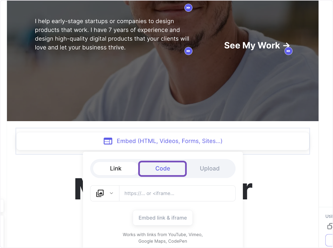The height and width of the screenshot is (248, 333).
Task: Open the Upload tab
Action: click(x=210, y=168)
